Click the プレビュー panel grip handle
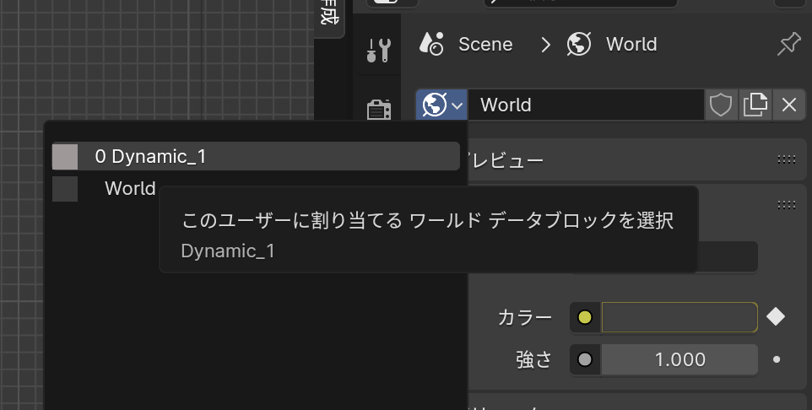This screenshot has width=812, height=410. coord(786,159)
